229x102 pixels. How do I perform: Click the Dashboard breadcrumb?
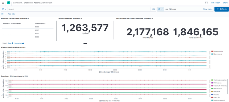pyautogui.click(x=17, y=3)
